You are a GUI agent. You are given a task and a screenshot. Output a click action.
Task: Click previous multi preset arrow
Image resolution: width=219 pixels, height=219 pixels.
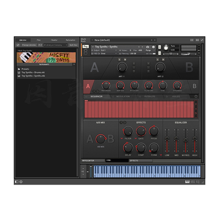[152, 40]
